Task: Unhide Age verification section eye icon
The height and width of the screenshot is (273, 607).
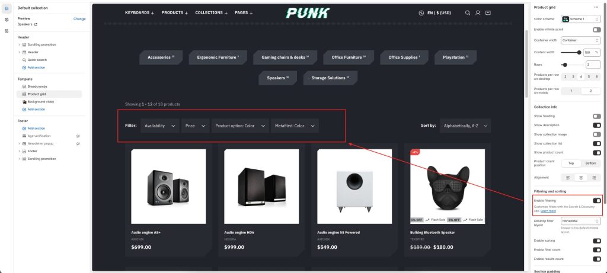Action: (78, 136)
